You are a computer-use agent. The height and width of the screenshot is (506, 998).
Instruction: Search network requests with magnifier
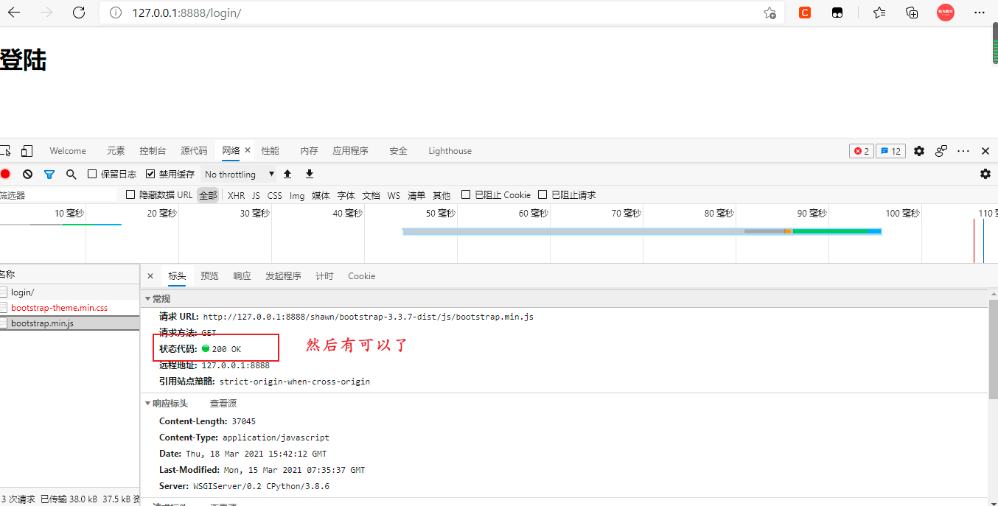coord(71,175)
